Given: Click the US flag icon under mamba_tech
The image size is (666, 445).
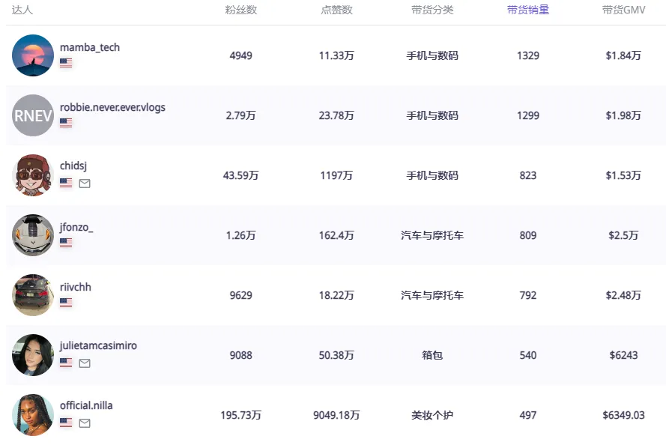Looking at the screenshot, I should pyautogui.click(x=66, y=63).
